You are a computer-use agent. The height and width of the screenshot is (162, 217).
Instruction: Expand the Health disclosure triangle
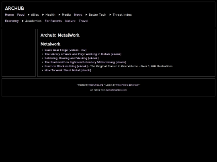(x=43, y=15)
